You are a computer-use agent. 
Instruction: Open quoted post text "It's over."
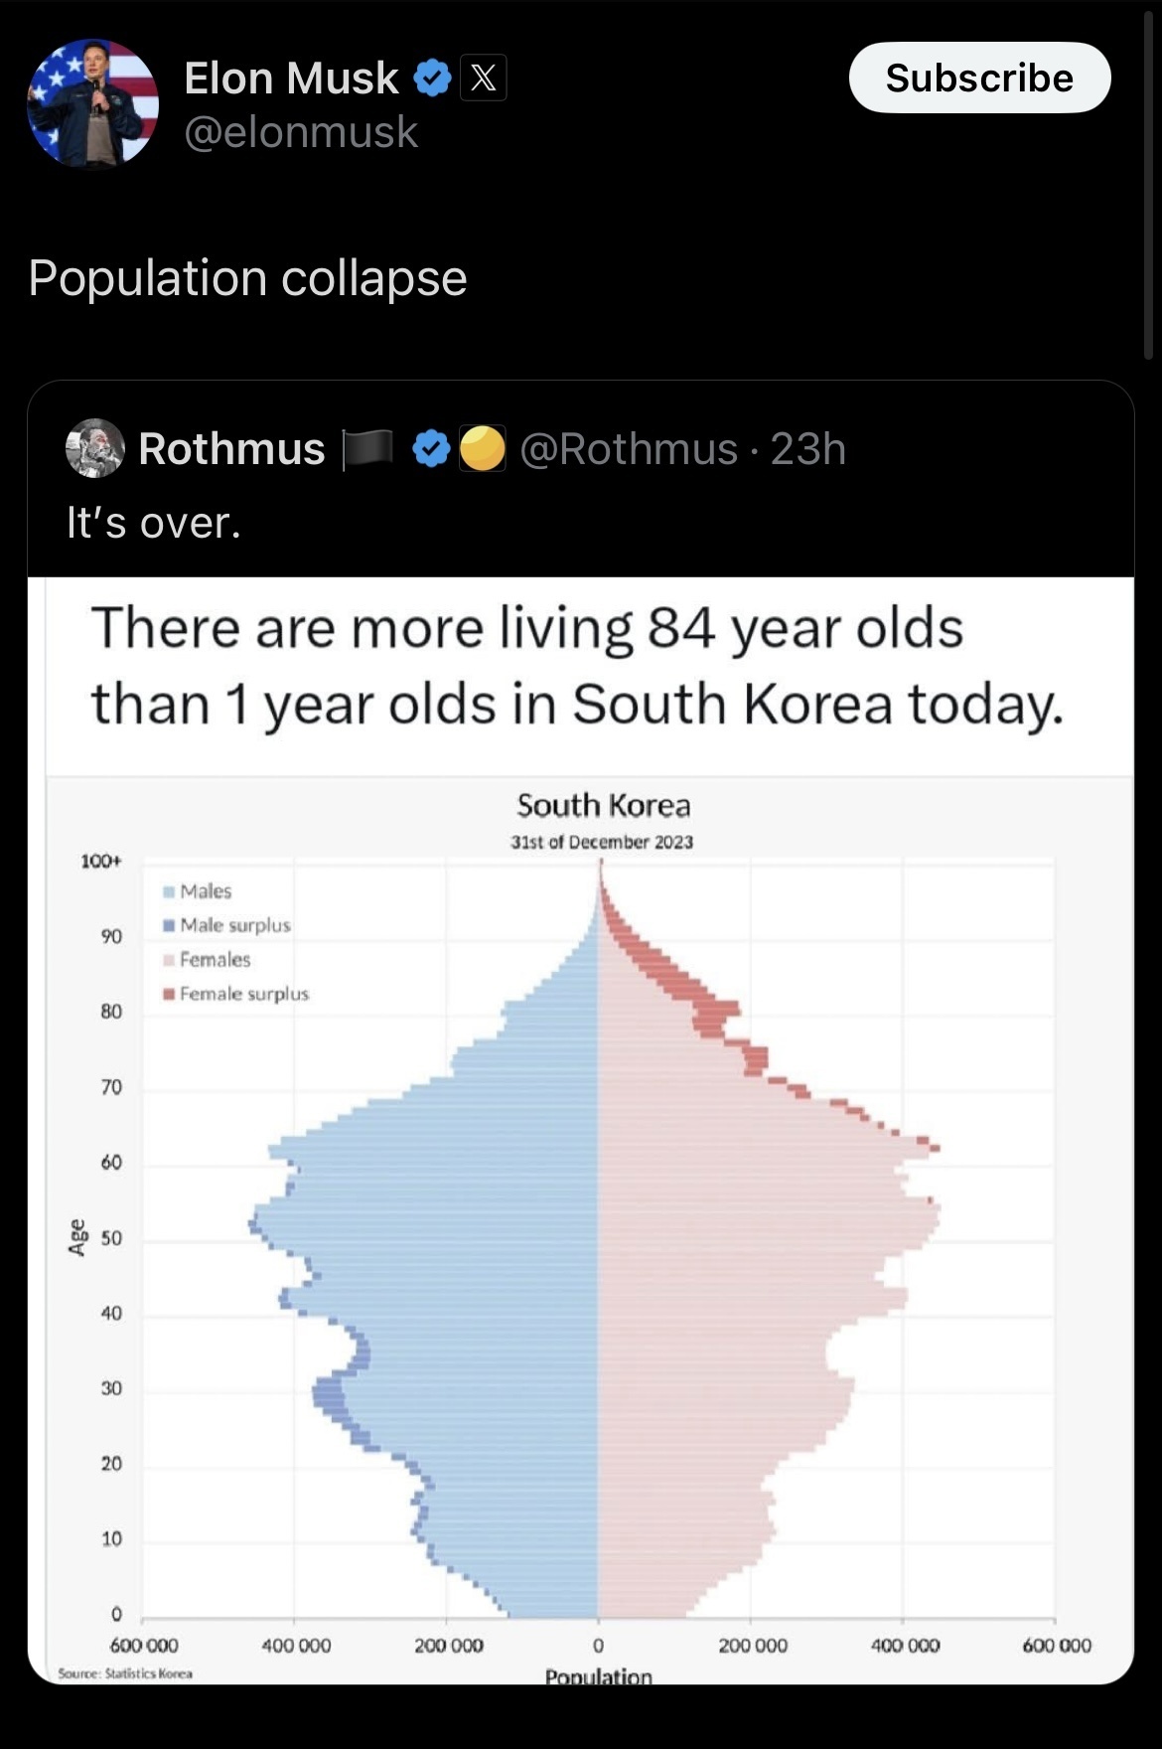tap(154, 523)
